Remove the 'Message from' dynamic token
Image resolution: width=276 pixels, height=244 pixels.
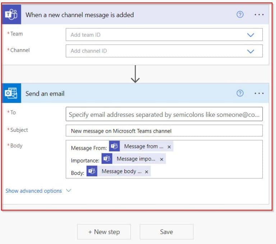click(x=169, y=147)
